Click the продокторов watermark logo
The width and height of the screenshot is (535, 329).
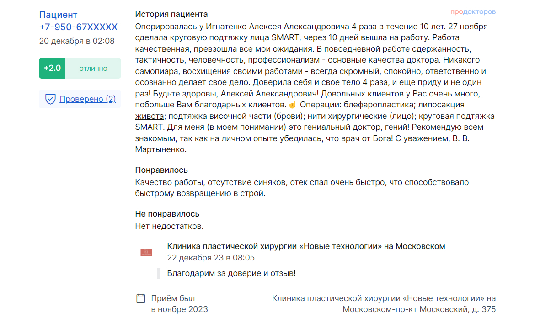coord(473,11)
